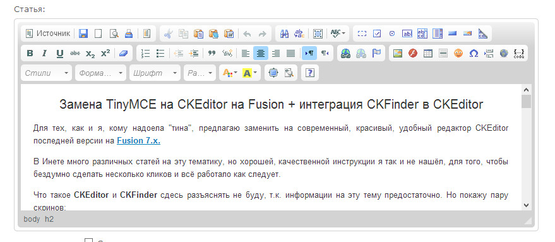Open Find with binoculars icon
Image resolution: width=555 pixels, height=242 pixels.
tap(284, 33)
